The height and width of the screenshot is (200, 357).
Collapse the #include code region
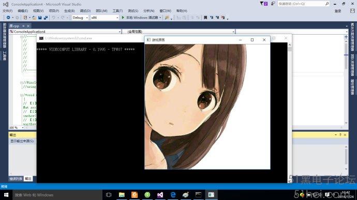coord(21,83)
